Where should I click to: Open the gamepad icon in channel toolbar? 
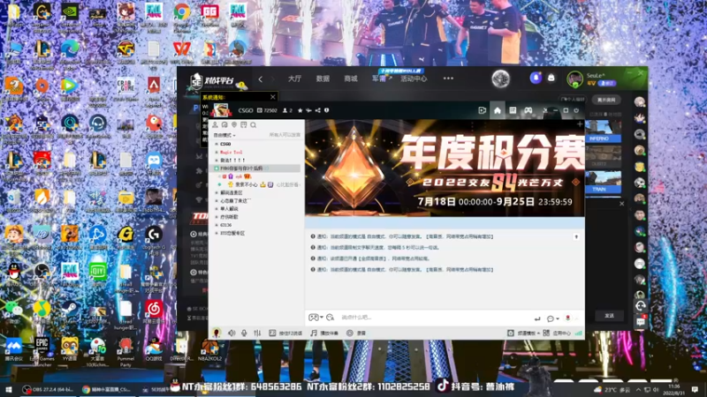tap(528, 110)
